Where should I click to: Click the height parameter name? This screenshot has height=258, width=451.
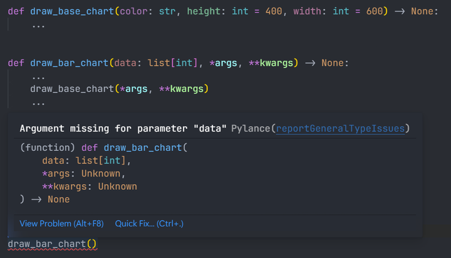click(x=204, y=11)
